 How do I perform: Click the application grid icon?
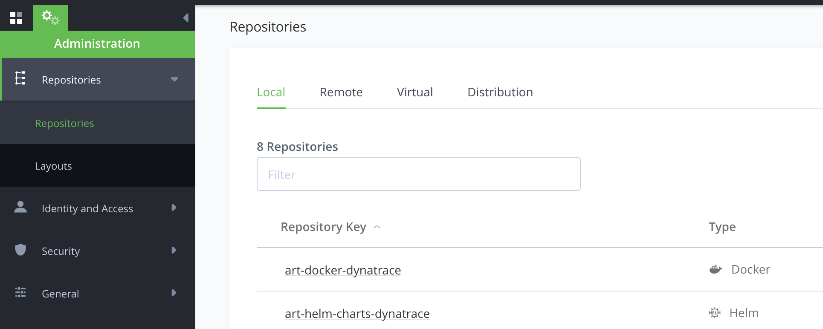coord(16,18)
